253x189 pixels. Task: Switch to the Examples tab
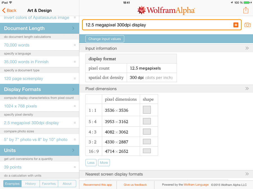(12, 183)
